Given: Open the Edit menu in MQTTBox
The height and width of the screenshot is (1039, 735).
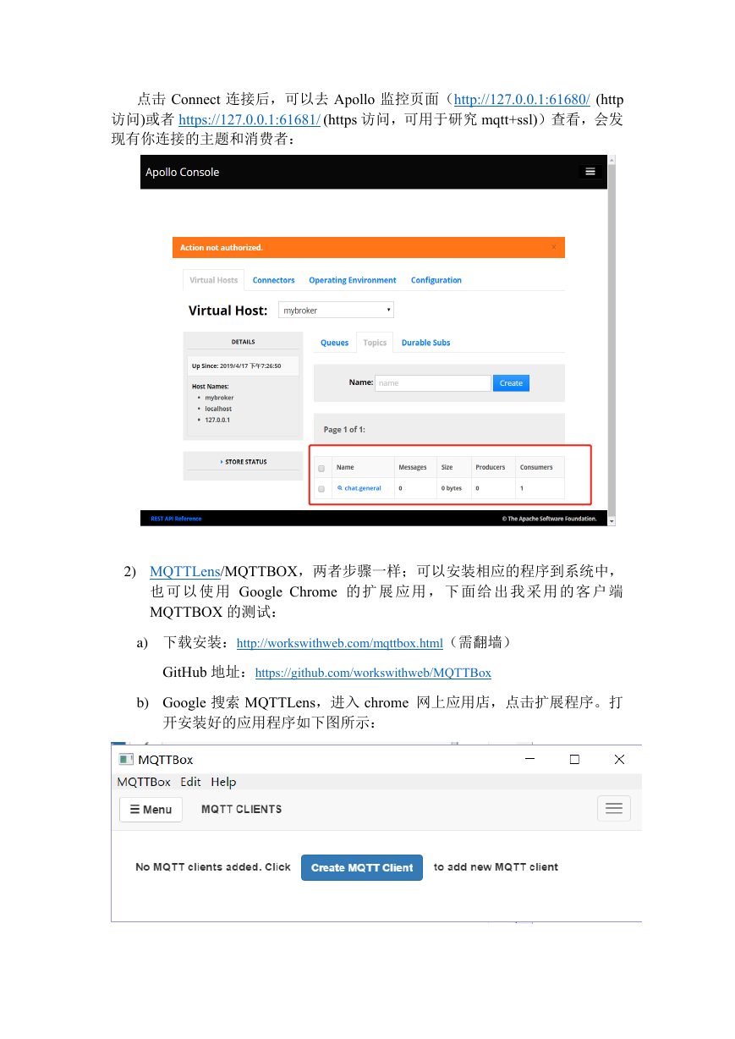Looking at the screenshot, I should tap(190, 782).
